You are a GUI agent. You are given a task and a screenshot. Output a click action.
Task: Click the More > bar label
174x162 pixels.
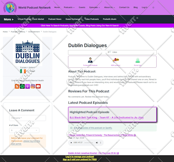(8, 19)
